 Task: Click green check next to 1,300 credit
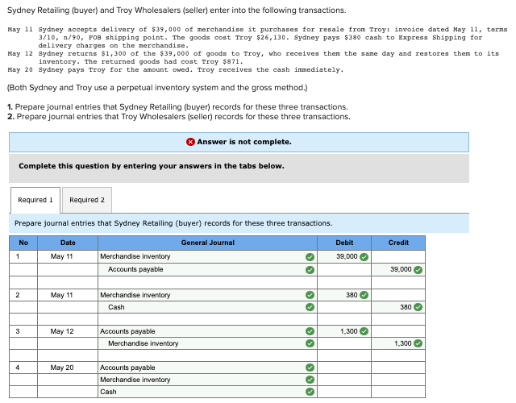pyautogui.click(x=418, y=343)
